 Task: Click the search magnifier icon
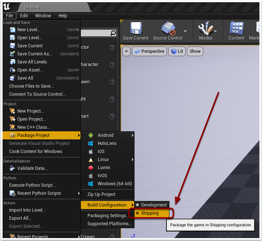(113, 33)
